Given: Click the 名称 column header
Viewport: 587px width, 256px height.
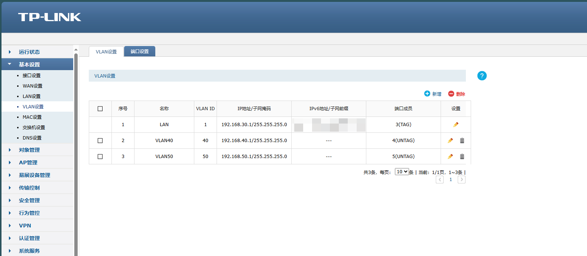Looking at the screenshot, I should 164,109.
